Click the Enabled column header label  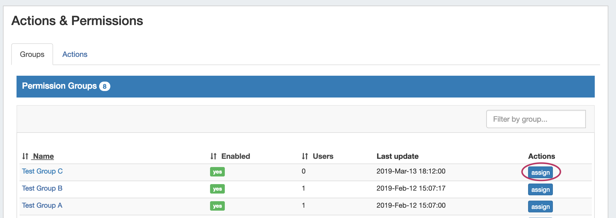pos(235,156)
